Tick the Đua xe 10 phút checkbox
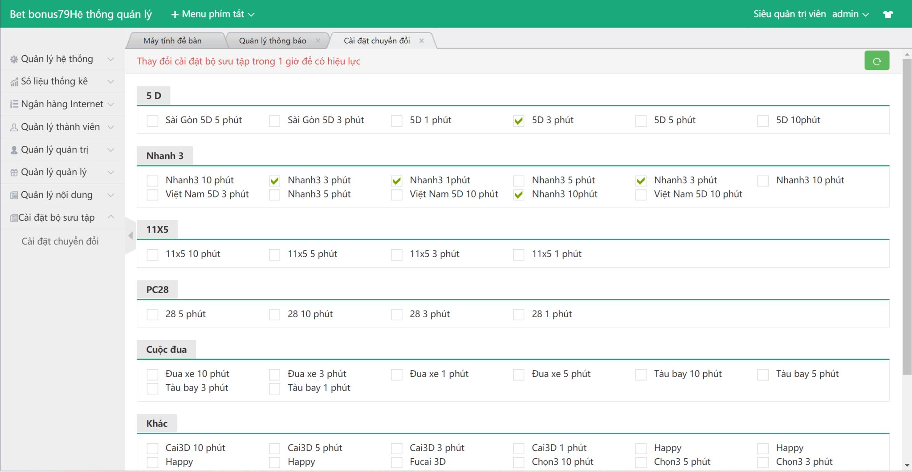Viewport: 912px width, 472px height. [152, 375]
